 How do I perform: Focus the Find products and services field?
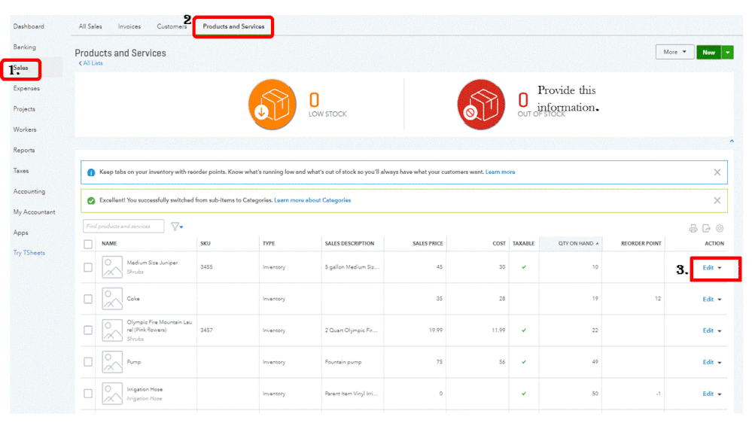[x=123, y=226]
